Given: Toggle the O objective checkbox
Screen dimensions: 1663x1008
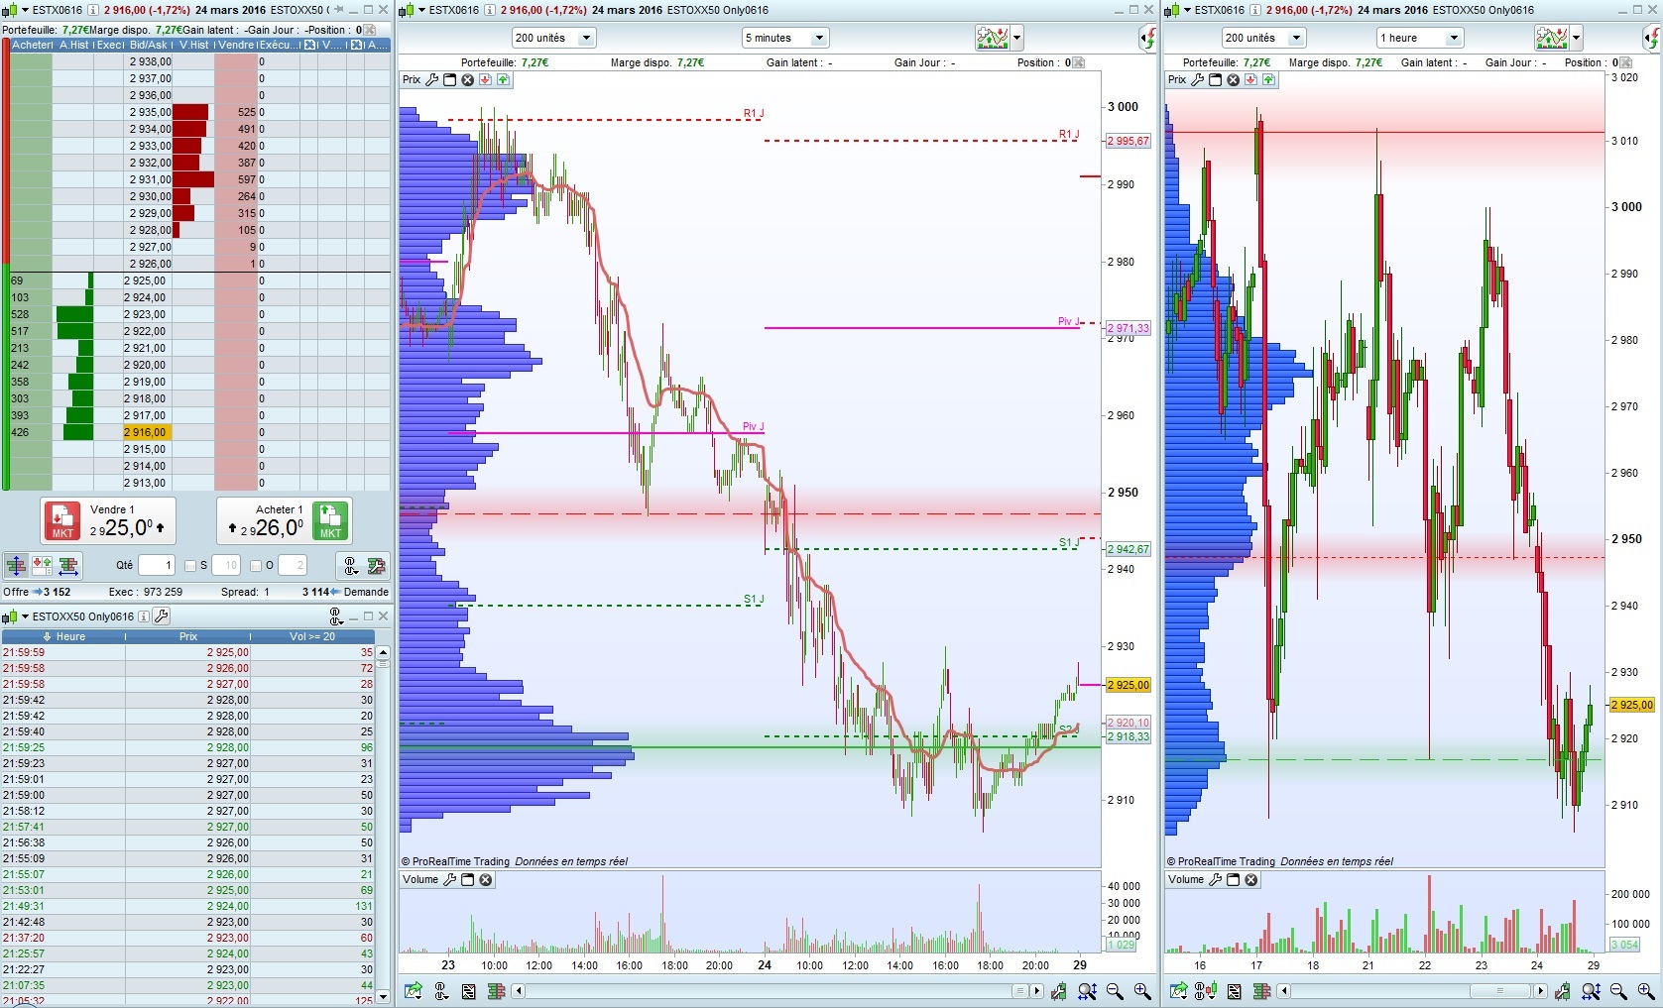Looking at the screenshot, I should coord(256,566).
